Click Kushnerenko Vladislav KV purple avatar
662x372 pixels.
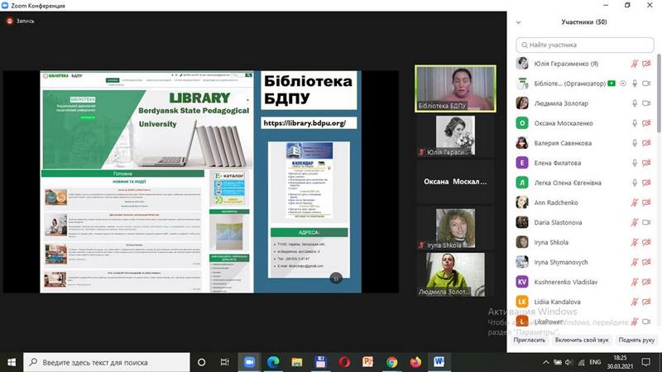pos(522,282)
